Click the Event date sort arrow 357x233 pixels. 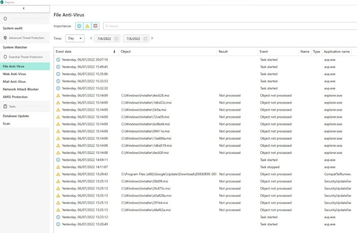tap(114, 52)
